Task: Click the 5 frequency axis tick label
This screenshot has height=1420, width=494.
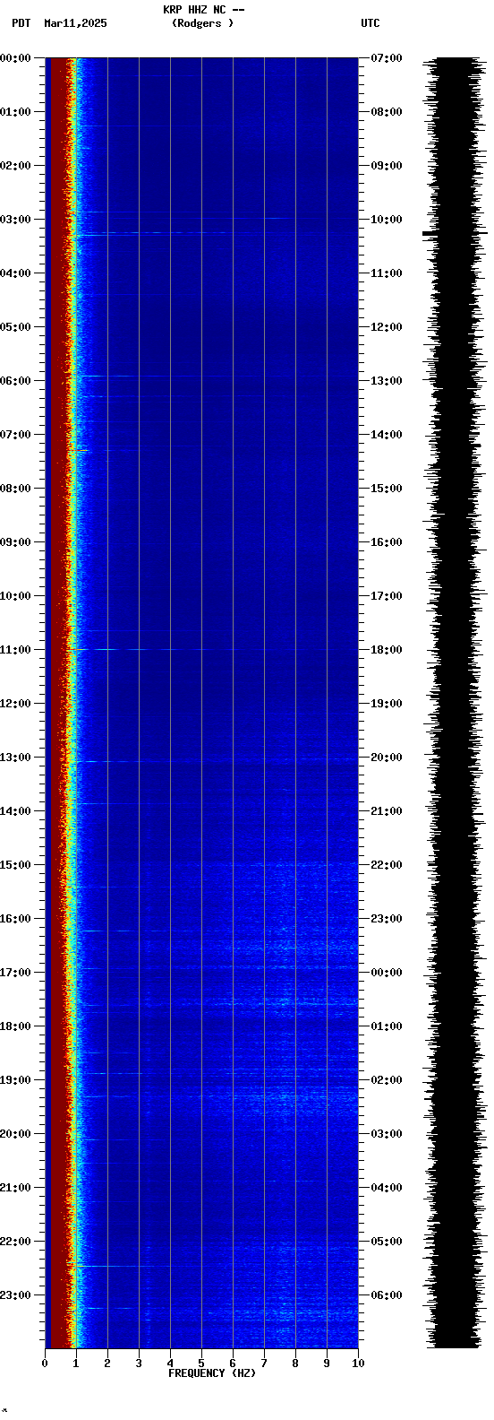Action: point(201,1364)
